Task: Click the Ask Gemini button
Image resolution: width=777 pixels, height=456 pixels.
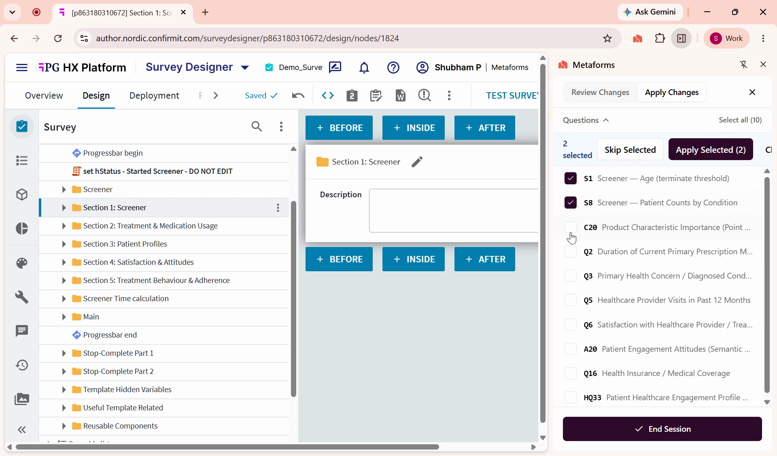Action: [x=650, y=12]
